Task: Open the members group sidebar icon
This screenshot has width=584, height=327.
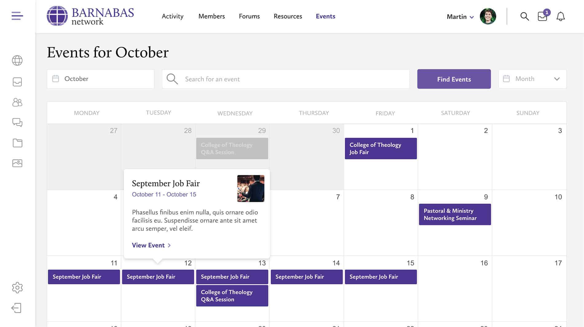Action: 17,102
